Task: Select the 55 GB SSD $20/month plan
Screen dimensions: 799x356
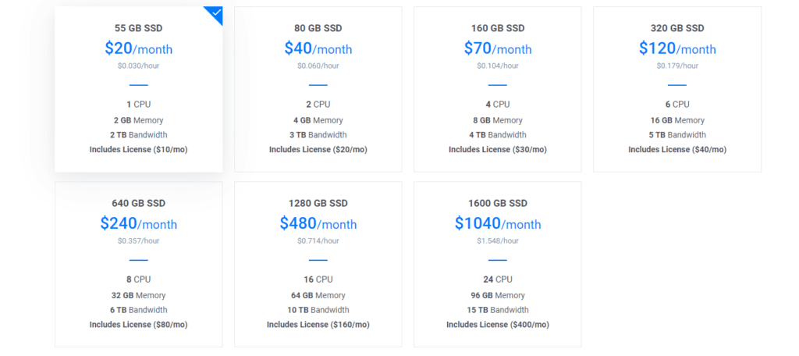Action: [x=139, y=89]
